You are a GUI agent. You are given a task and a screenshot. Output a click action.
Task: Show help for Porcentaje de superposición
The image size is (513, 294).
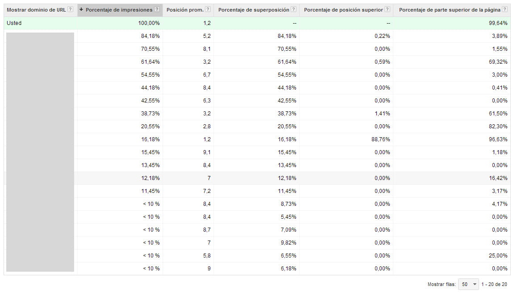tap(293, 10)
